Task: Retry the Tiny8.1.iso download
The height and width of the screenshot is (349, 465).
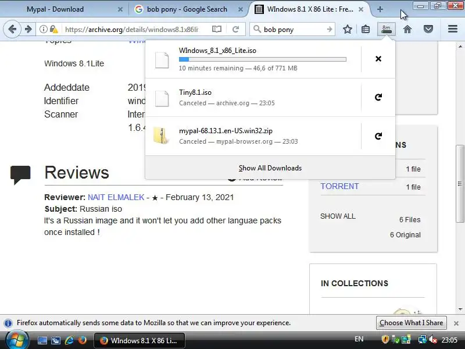Action: click(x=378, y=97)
